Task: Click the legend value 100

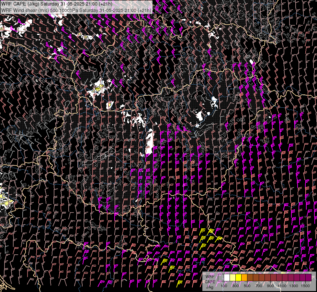Action: pos(224,286)
